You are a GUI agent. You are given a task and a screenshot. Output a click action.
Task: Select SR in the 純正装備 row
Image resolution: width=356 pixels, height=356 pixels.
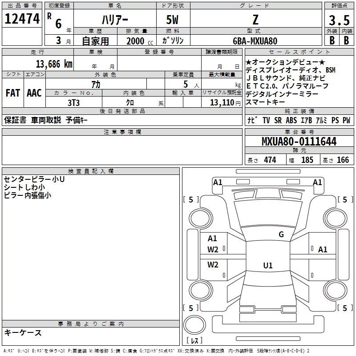278,120
